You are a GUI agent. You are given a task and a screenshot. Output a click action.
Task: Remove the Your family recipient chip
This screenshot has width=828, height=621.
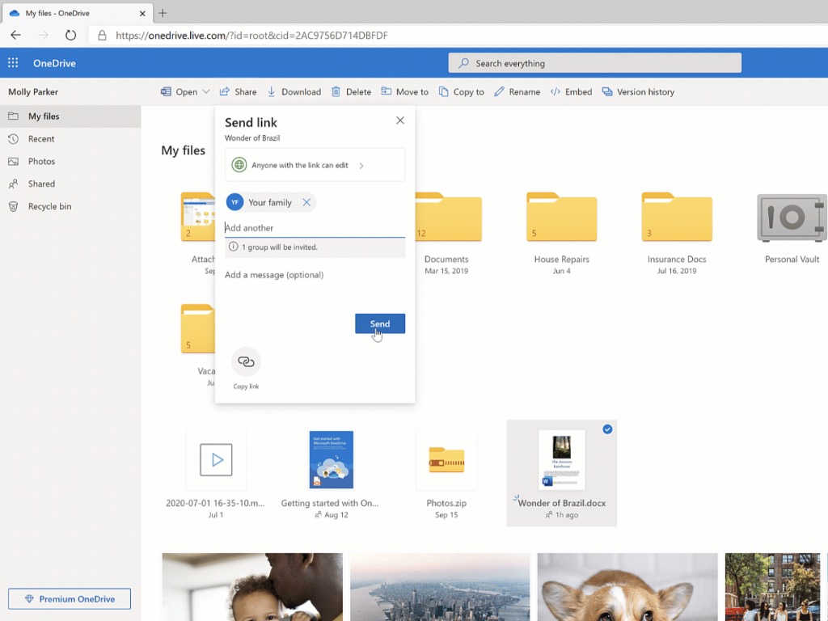point(306,202)
